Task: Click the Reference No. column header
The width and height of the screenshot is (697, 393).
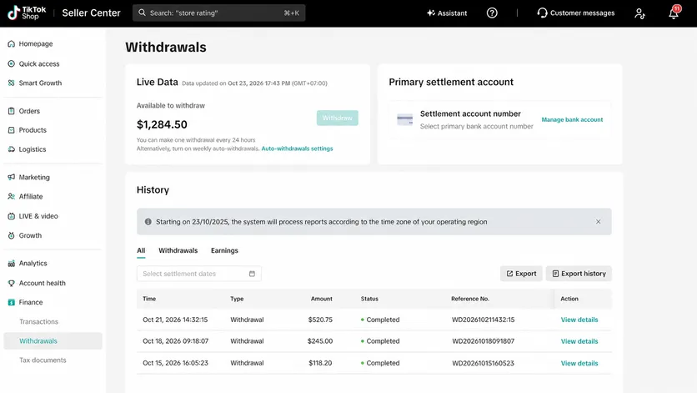Action: pos(470,299)
